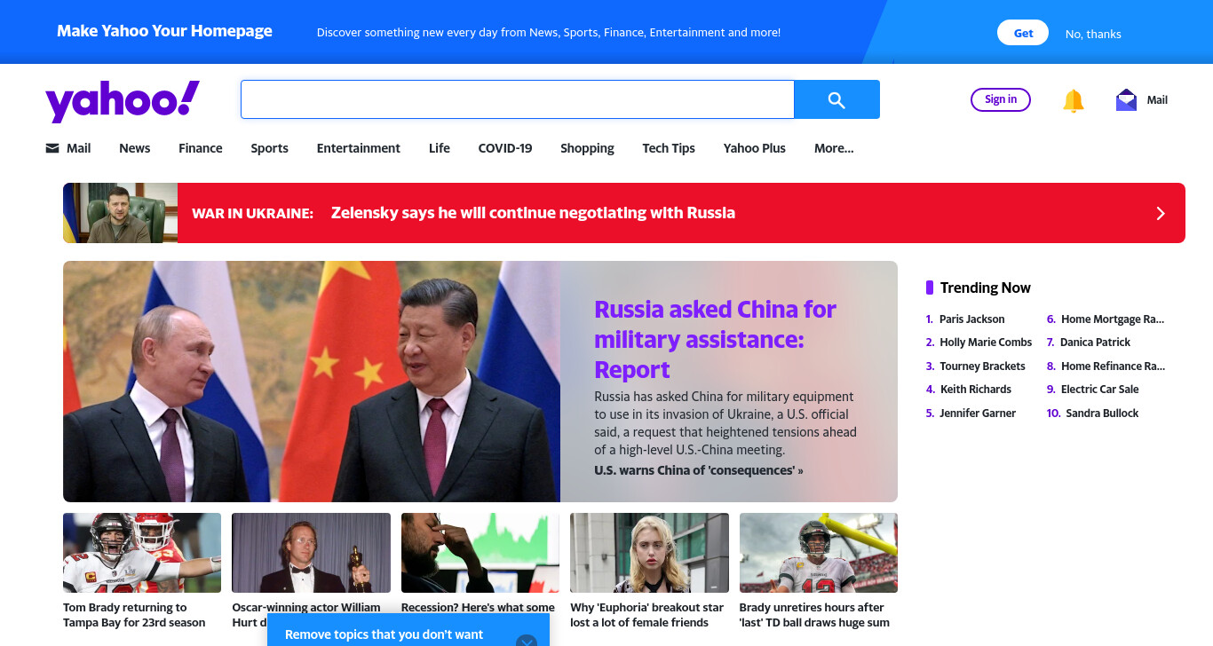Go to the Sports section
Image resolution: width=1213 pixels, height=646 pixels.
(x=269, y=148)
